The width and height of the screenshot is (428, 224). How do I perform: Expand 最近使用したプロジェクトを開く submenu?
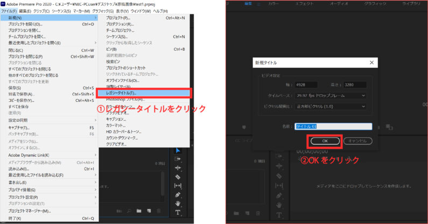48,43
